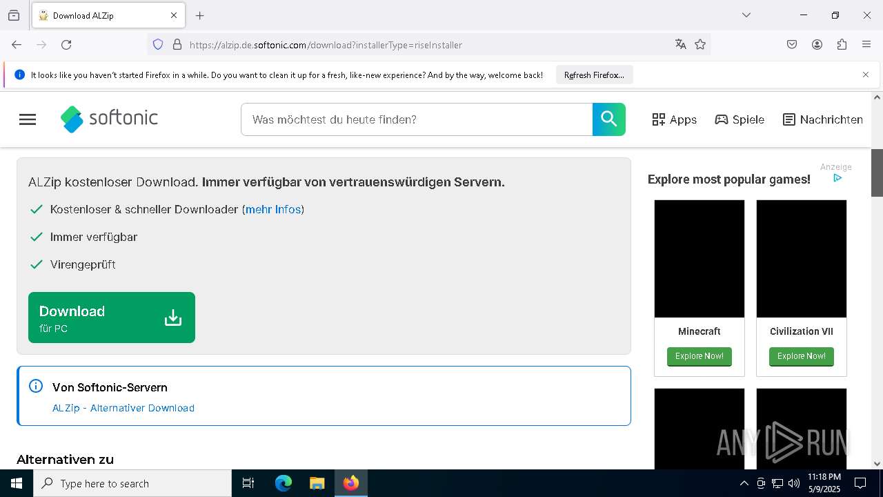The height and width of the screenshot is (497, 883).
Task: Open site security padlock info
Action: coord(177,45)
